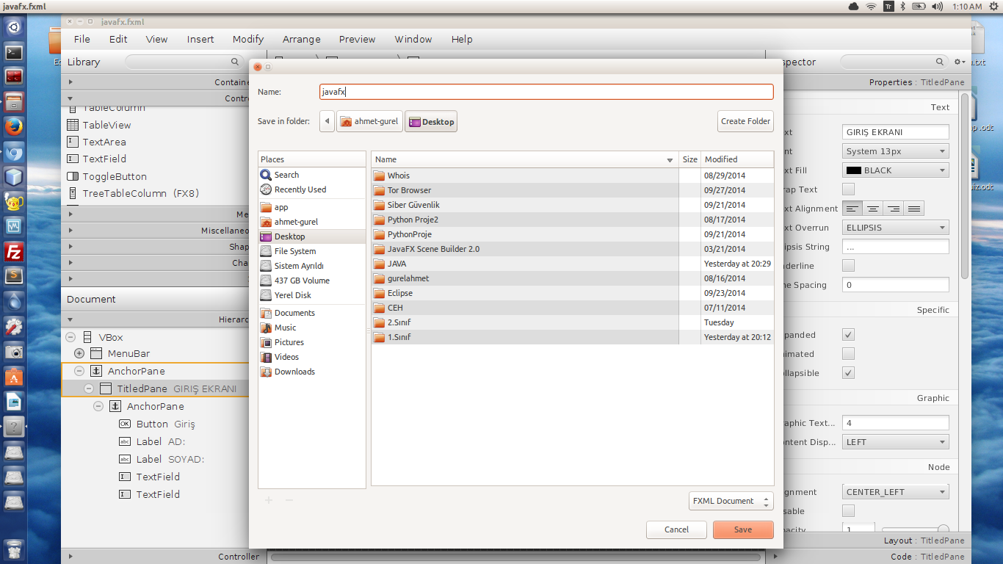
Task: Choose justify text alignment in Inspector
Action: tap(913, 209)
